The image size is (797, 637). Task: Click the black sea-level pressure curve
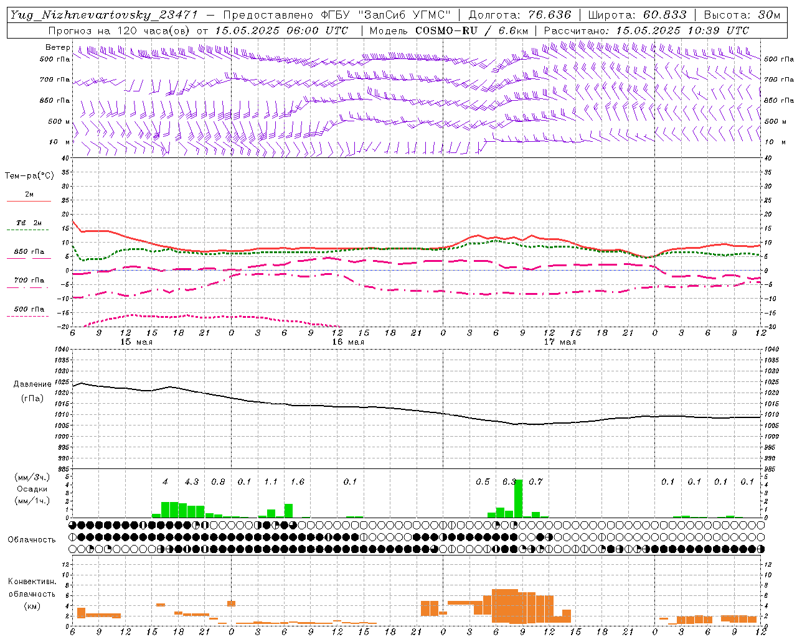(417, 409)
